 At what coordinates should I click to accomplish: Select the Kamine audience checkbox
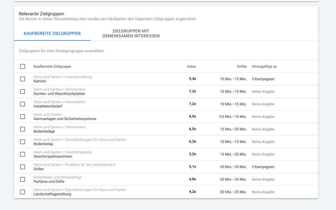point(22,79)
